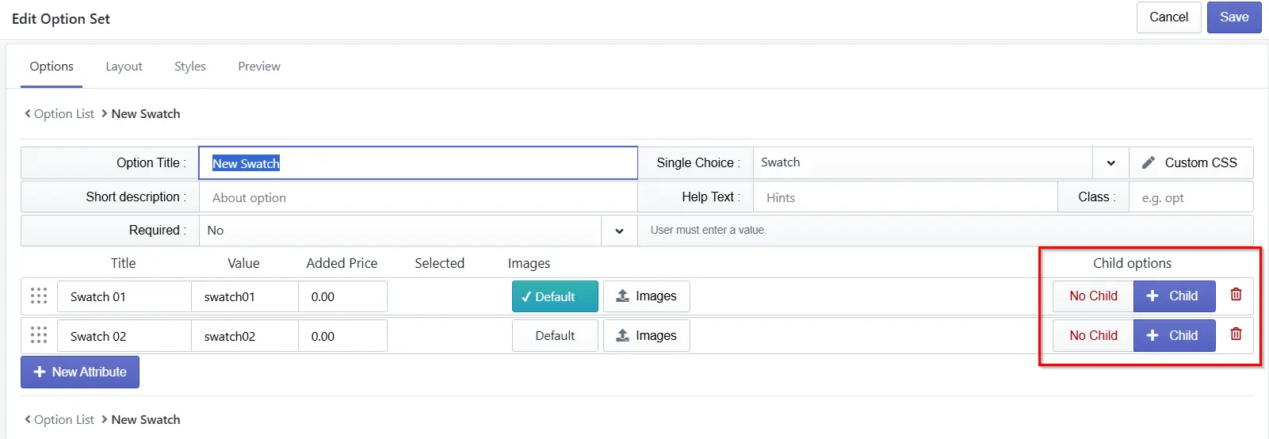
Task: Switch to the Preview tab
Action: 259,67
